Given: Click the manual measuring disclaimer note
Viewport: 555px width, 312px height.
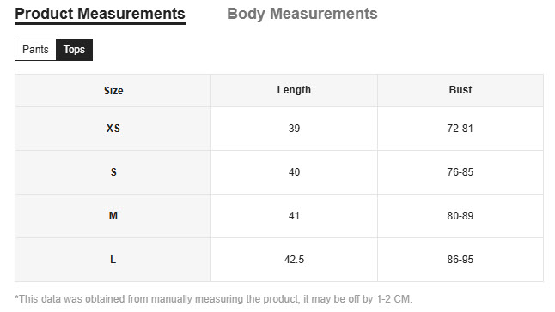Looking at the screenshot, I should point(213,299).
